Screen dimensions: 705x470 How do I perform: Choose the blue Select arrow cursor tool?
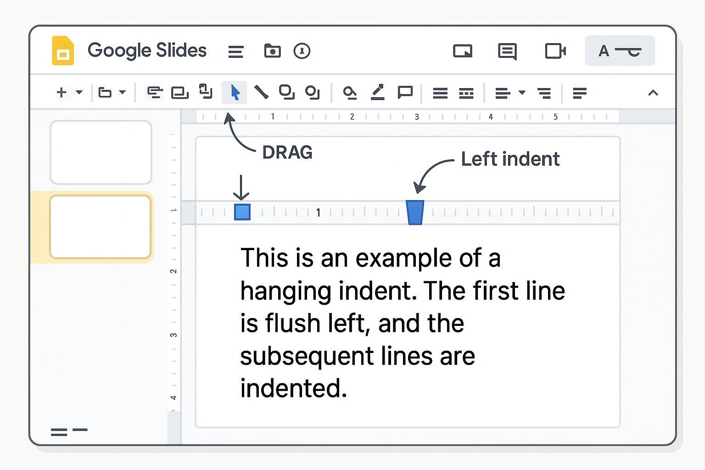(x=235, y=92)
